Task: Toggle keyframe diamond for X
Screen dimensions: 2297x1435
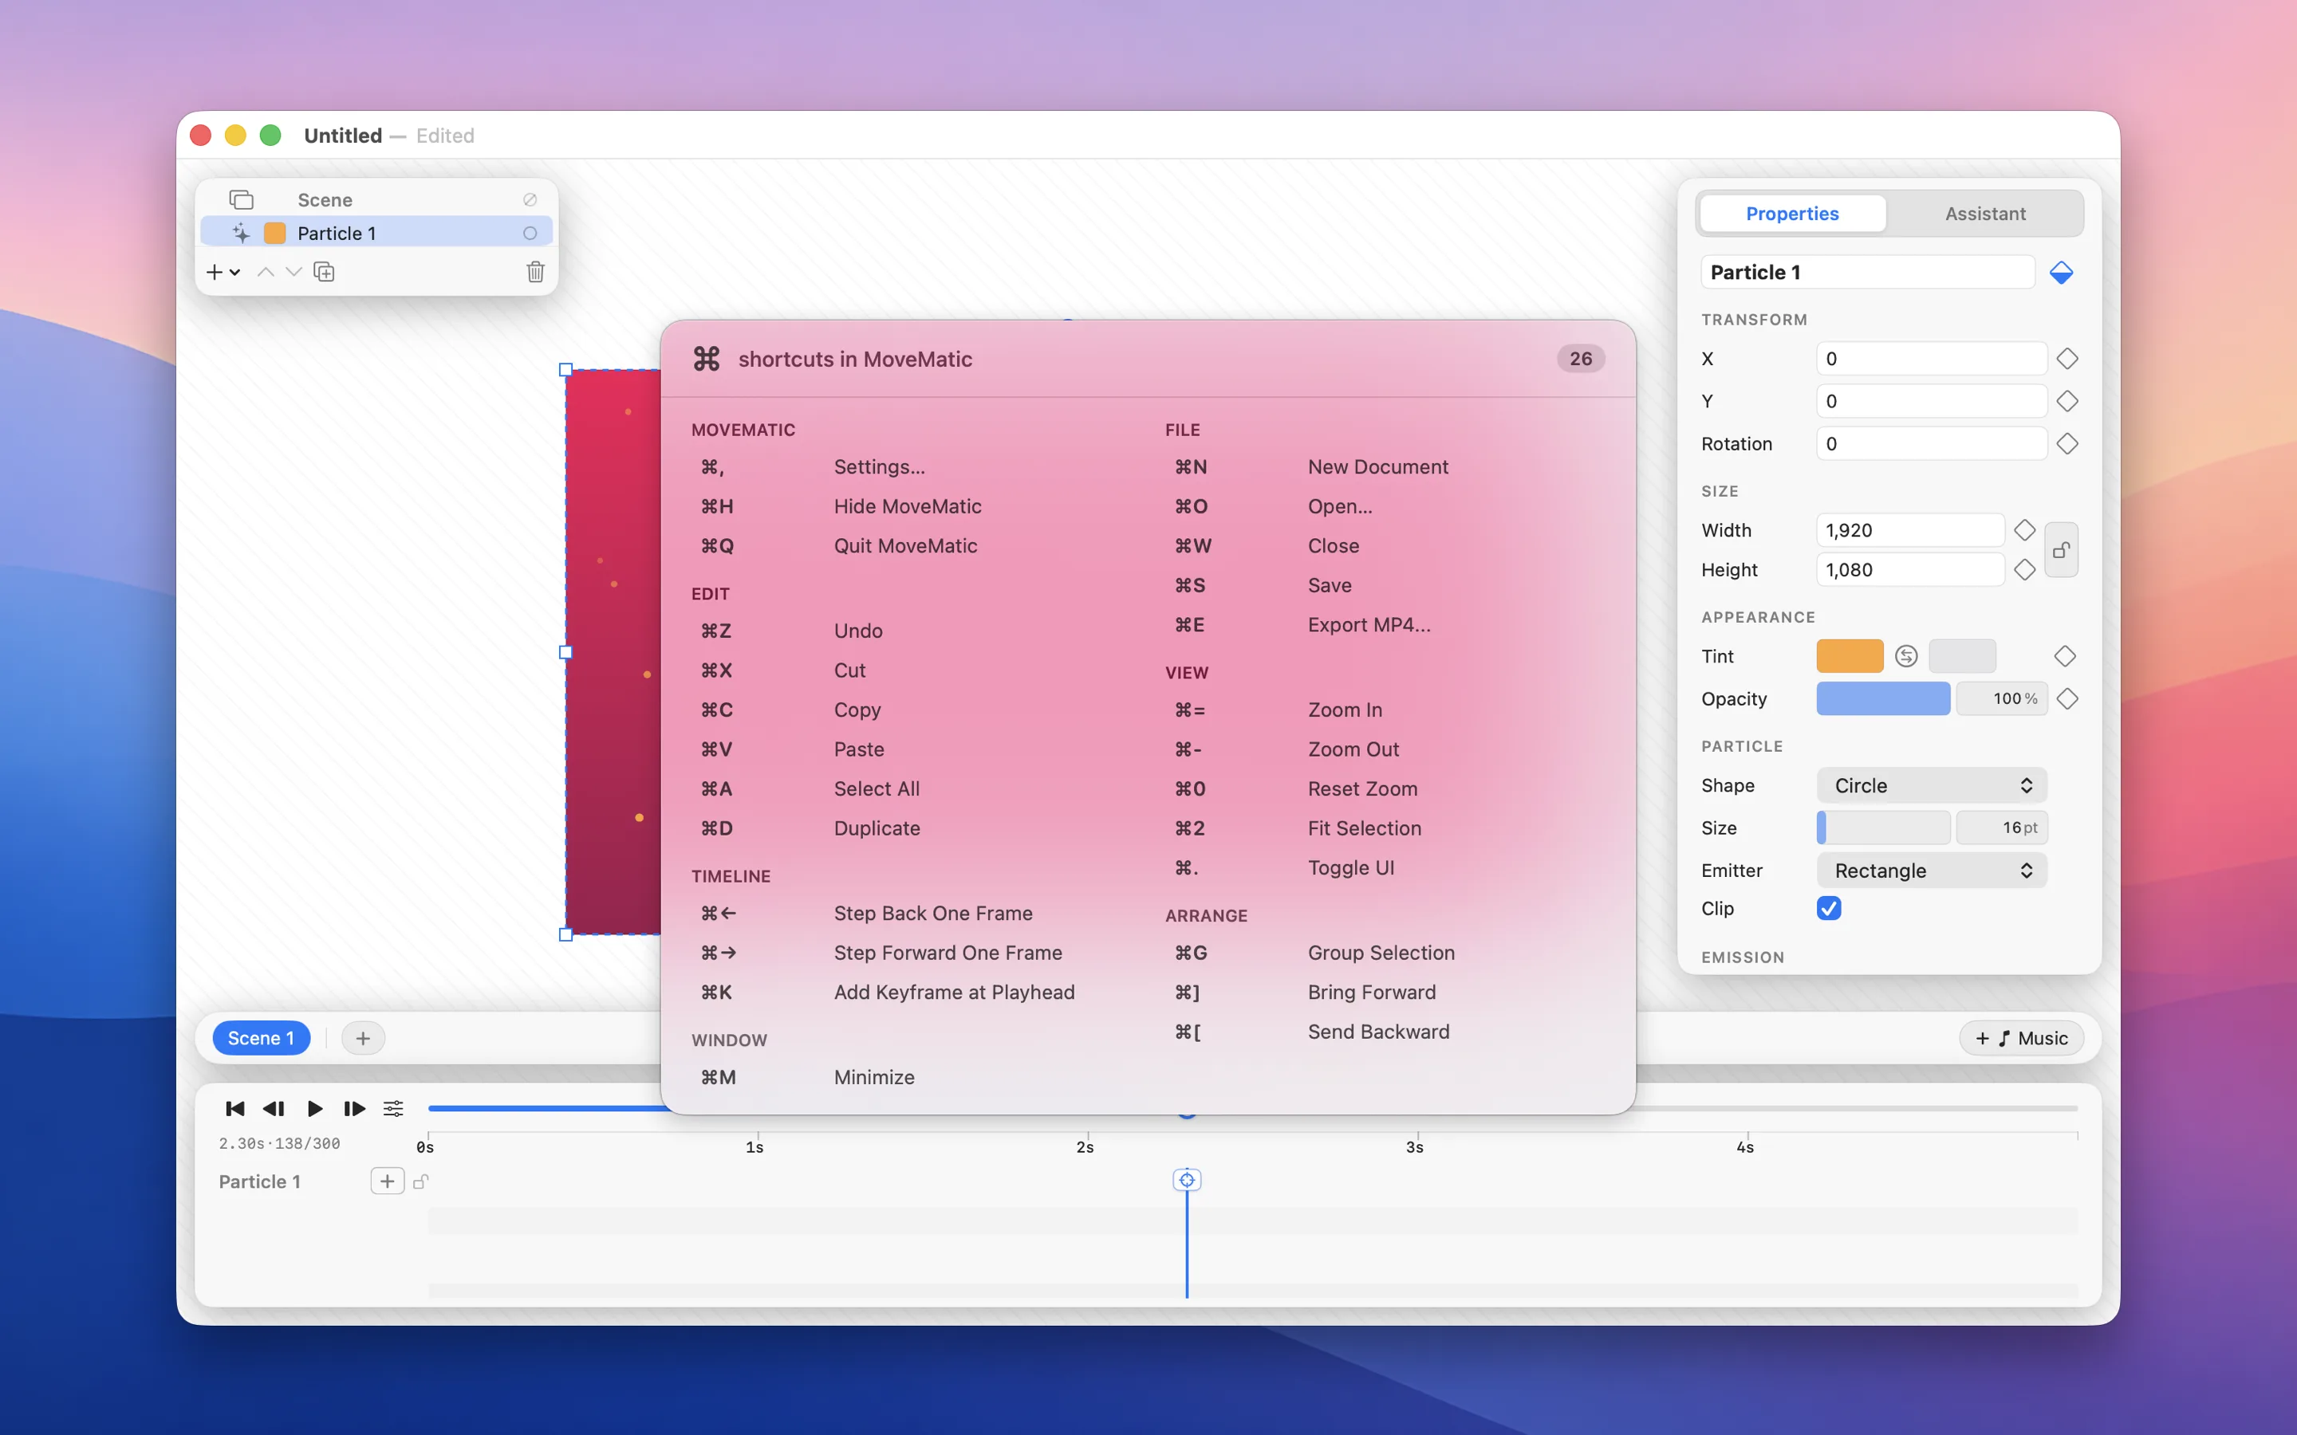Action: coord(2067,359)
